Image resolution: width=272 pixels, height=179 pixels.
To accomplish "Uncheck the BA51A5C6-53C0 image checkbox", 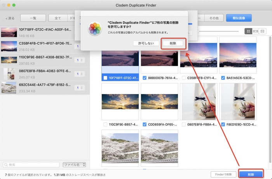I will click(x=223, y=78).
